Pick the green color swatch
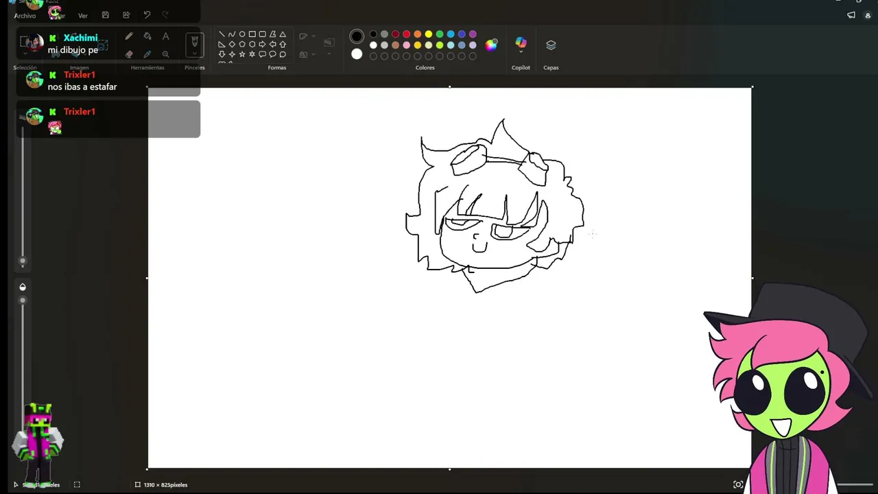878x494 pixels. [439, 34]
